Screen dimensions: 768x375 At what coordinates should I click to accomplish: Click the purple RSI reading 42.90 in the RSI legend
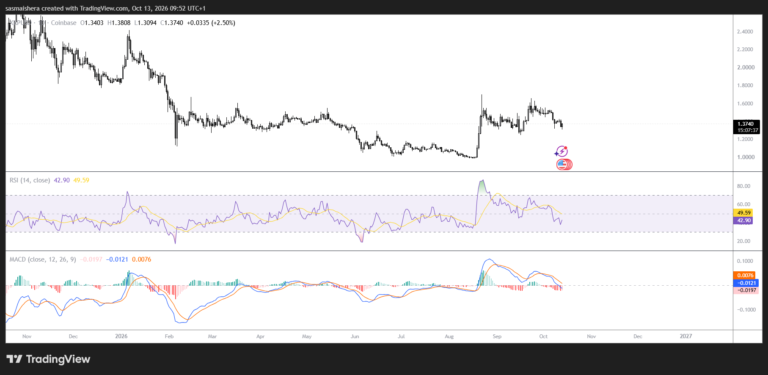62,180
